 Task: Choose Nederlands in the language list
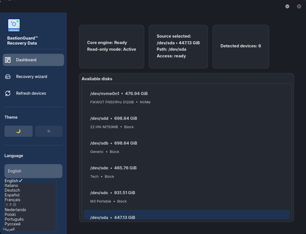(x=30, y=209)
